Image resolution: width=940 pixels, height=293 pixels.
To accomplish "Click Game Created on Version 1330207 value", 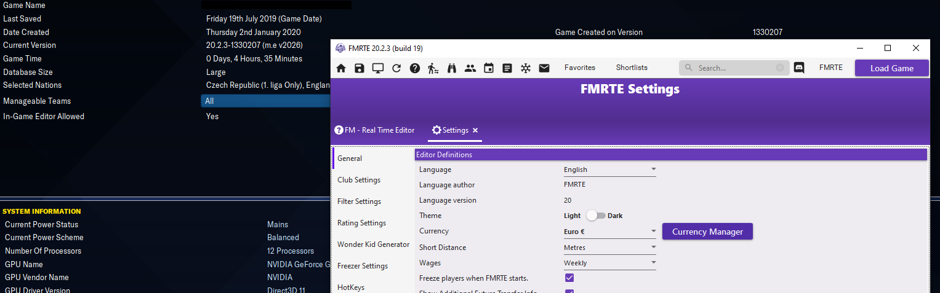I will click(768, 33).
